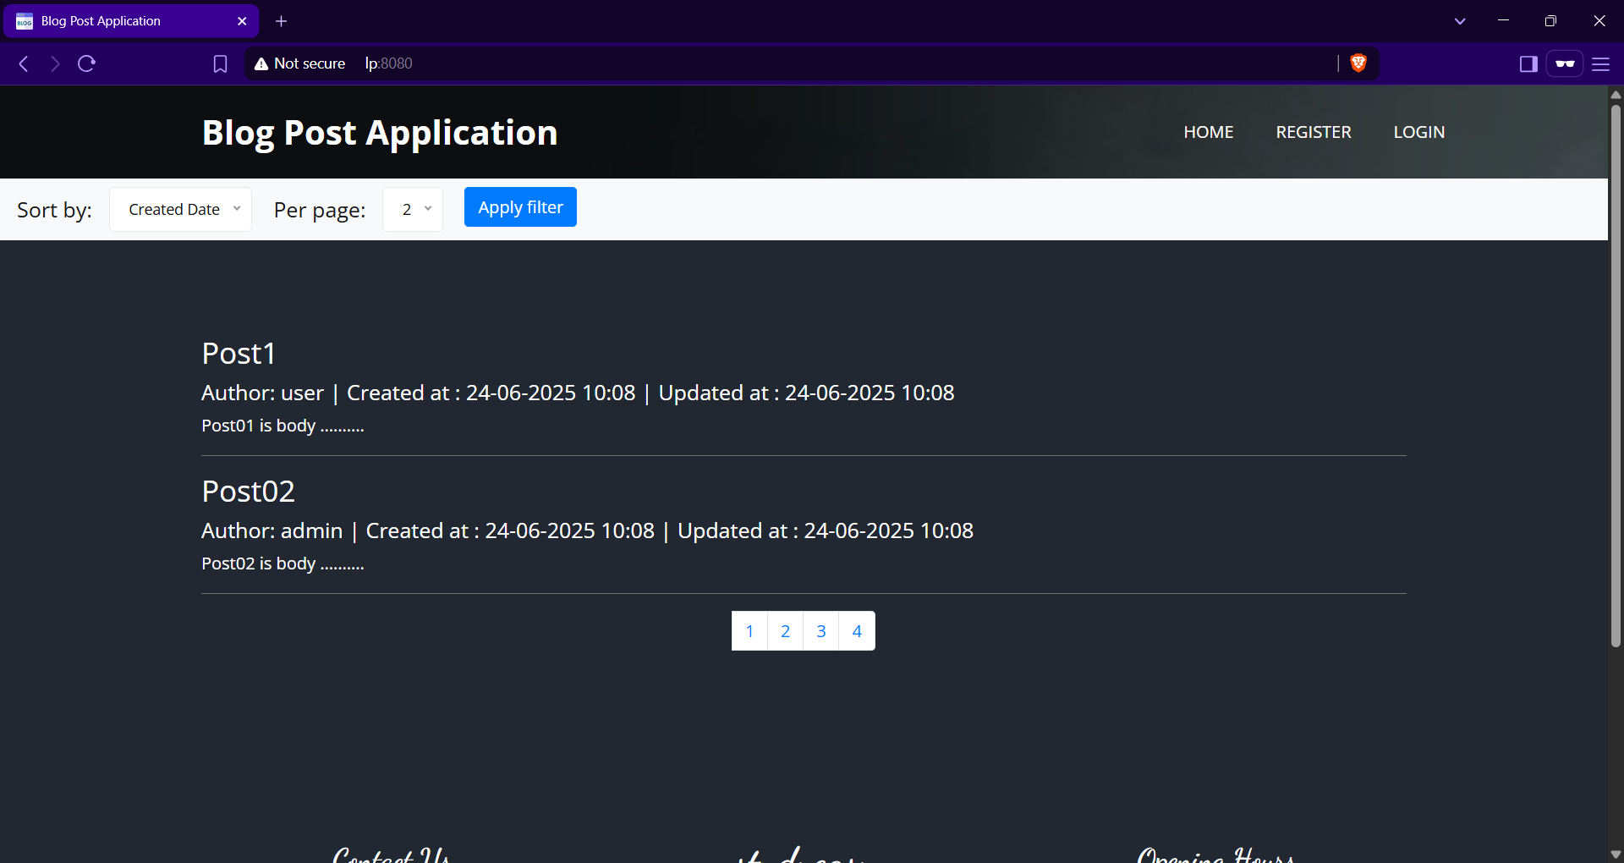Open a new browser tab
Viewport: 1624px width, 863px height.
(x=282, y=21)
